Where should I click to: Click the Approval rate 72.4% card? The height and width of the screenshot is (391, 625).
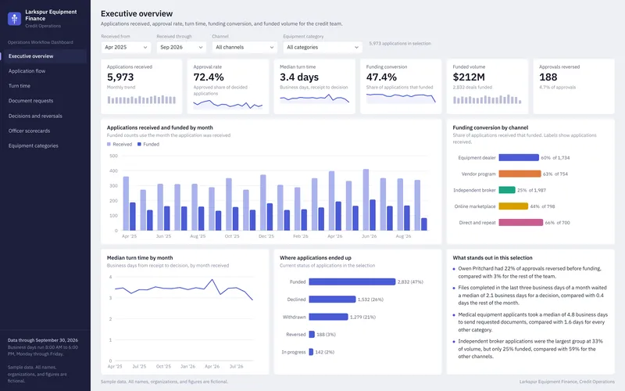(228, 87)
